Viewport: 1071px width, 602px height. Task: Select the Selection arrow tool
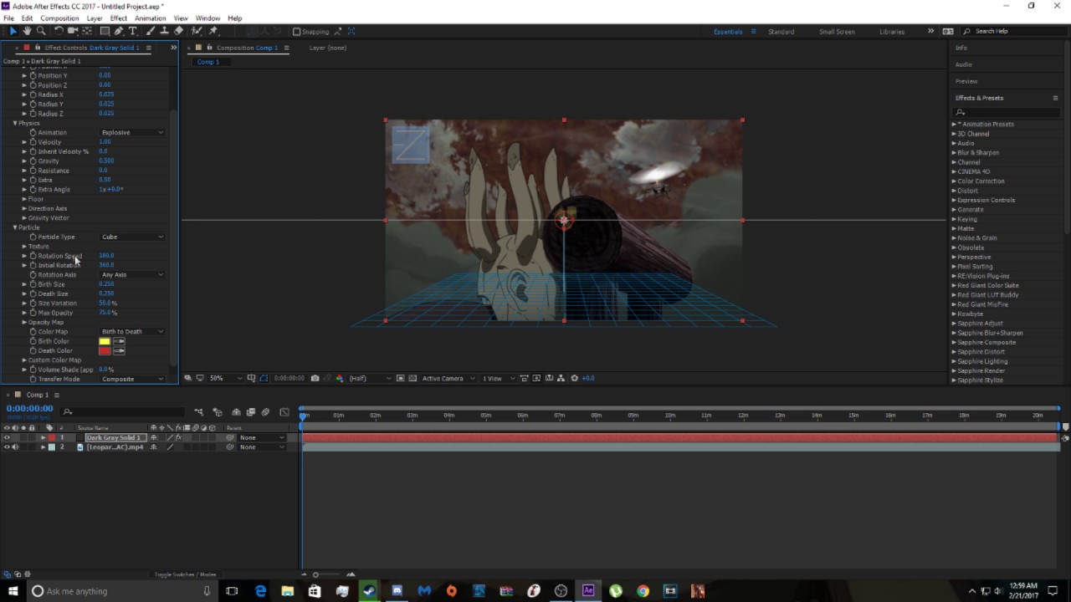tap(13, 31)
